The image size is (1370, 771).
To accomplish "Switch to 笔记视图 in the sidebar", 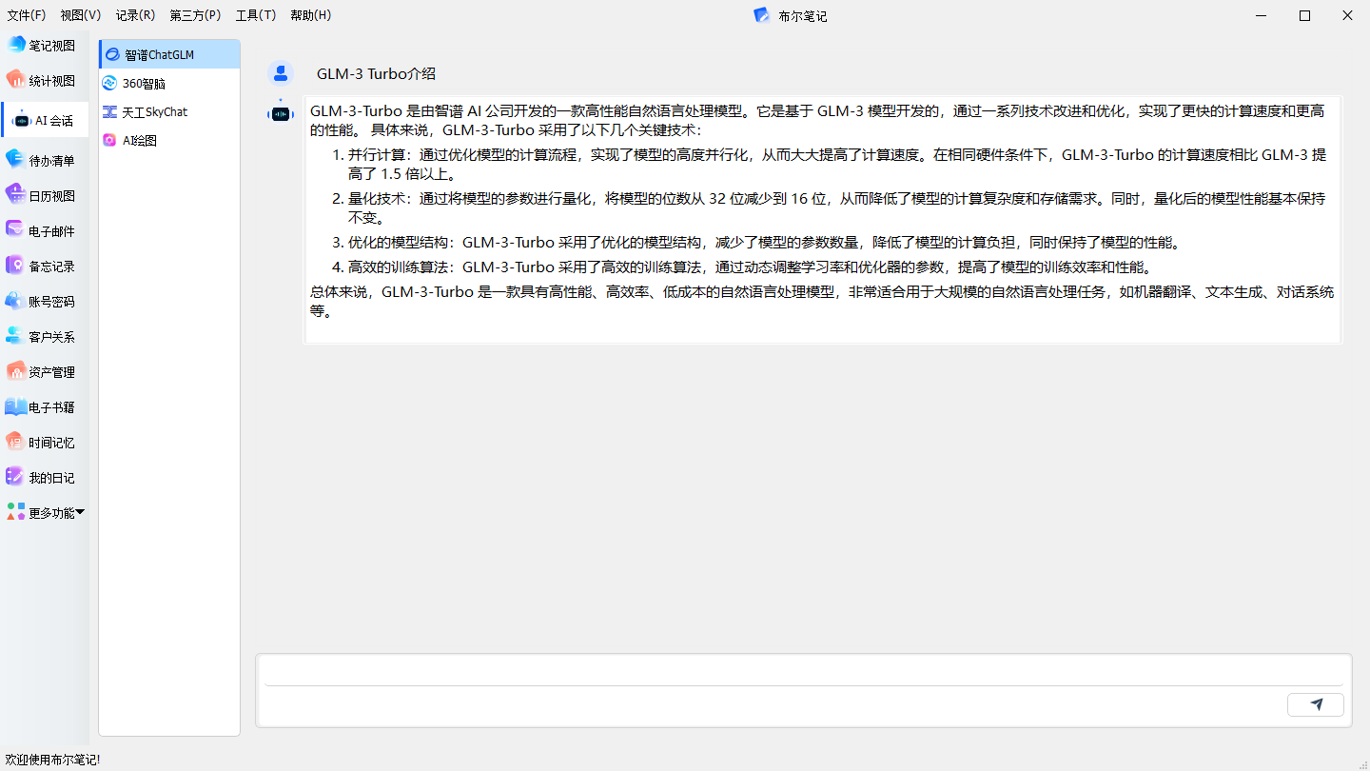I will [x=45, y=46].
